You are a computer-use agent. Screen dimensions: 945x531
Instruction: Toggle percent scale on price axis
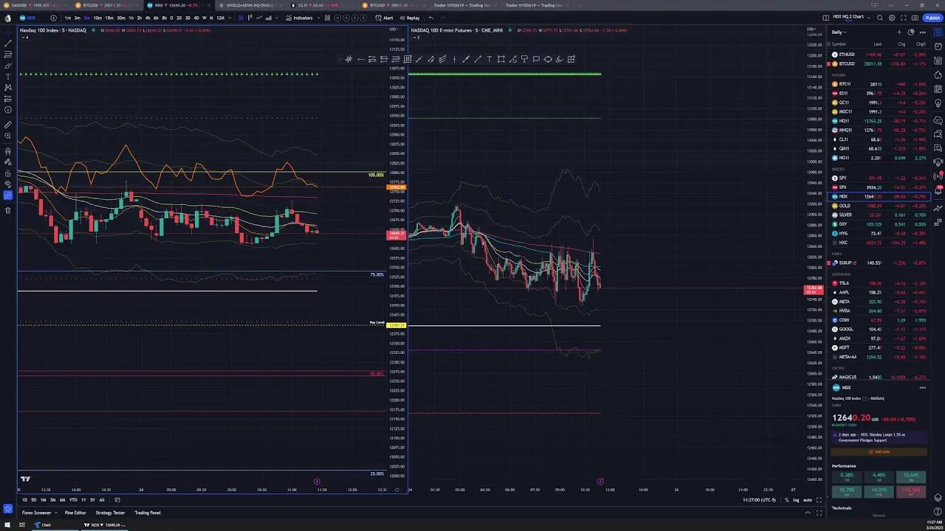point(786,500)
